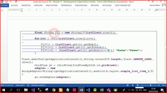Image resolution: width=167 pixels, height=93 pixels.
Task: Open the FOXIT READER PDF tab
Action: point(123,5)
